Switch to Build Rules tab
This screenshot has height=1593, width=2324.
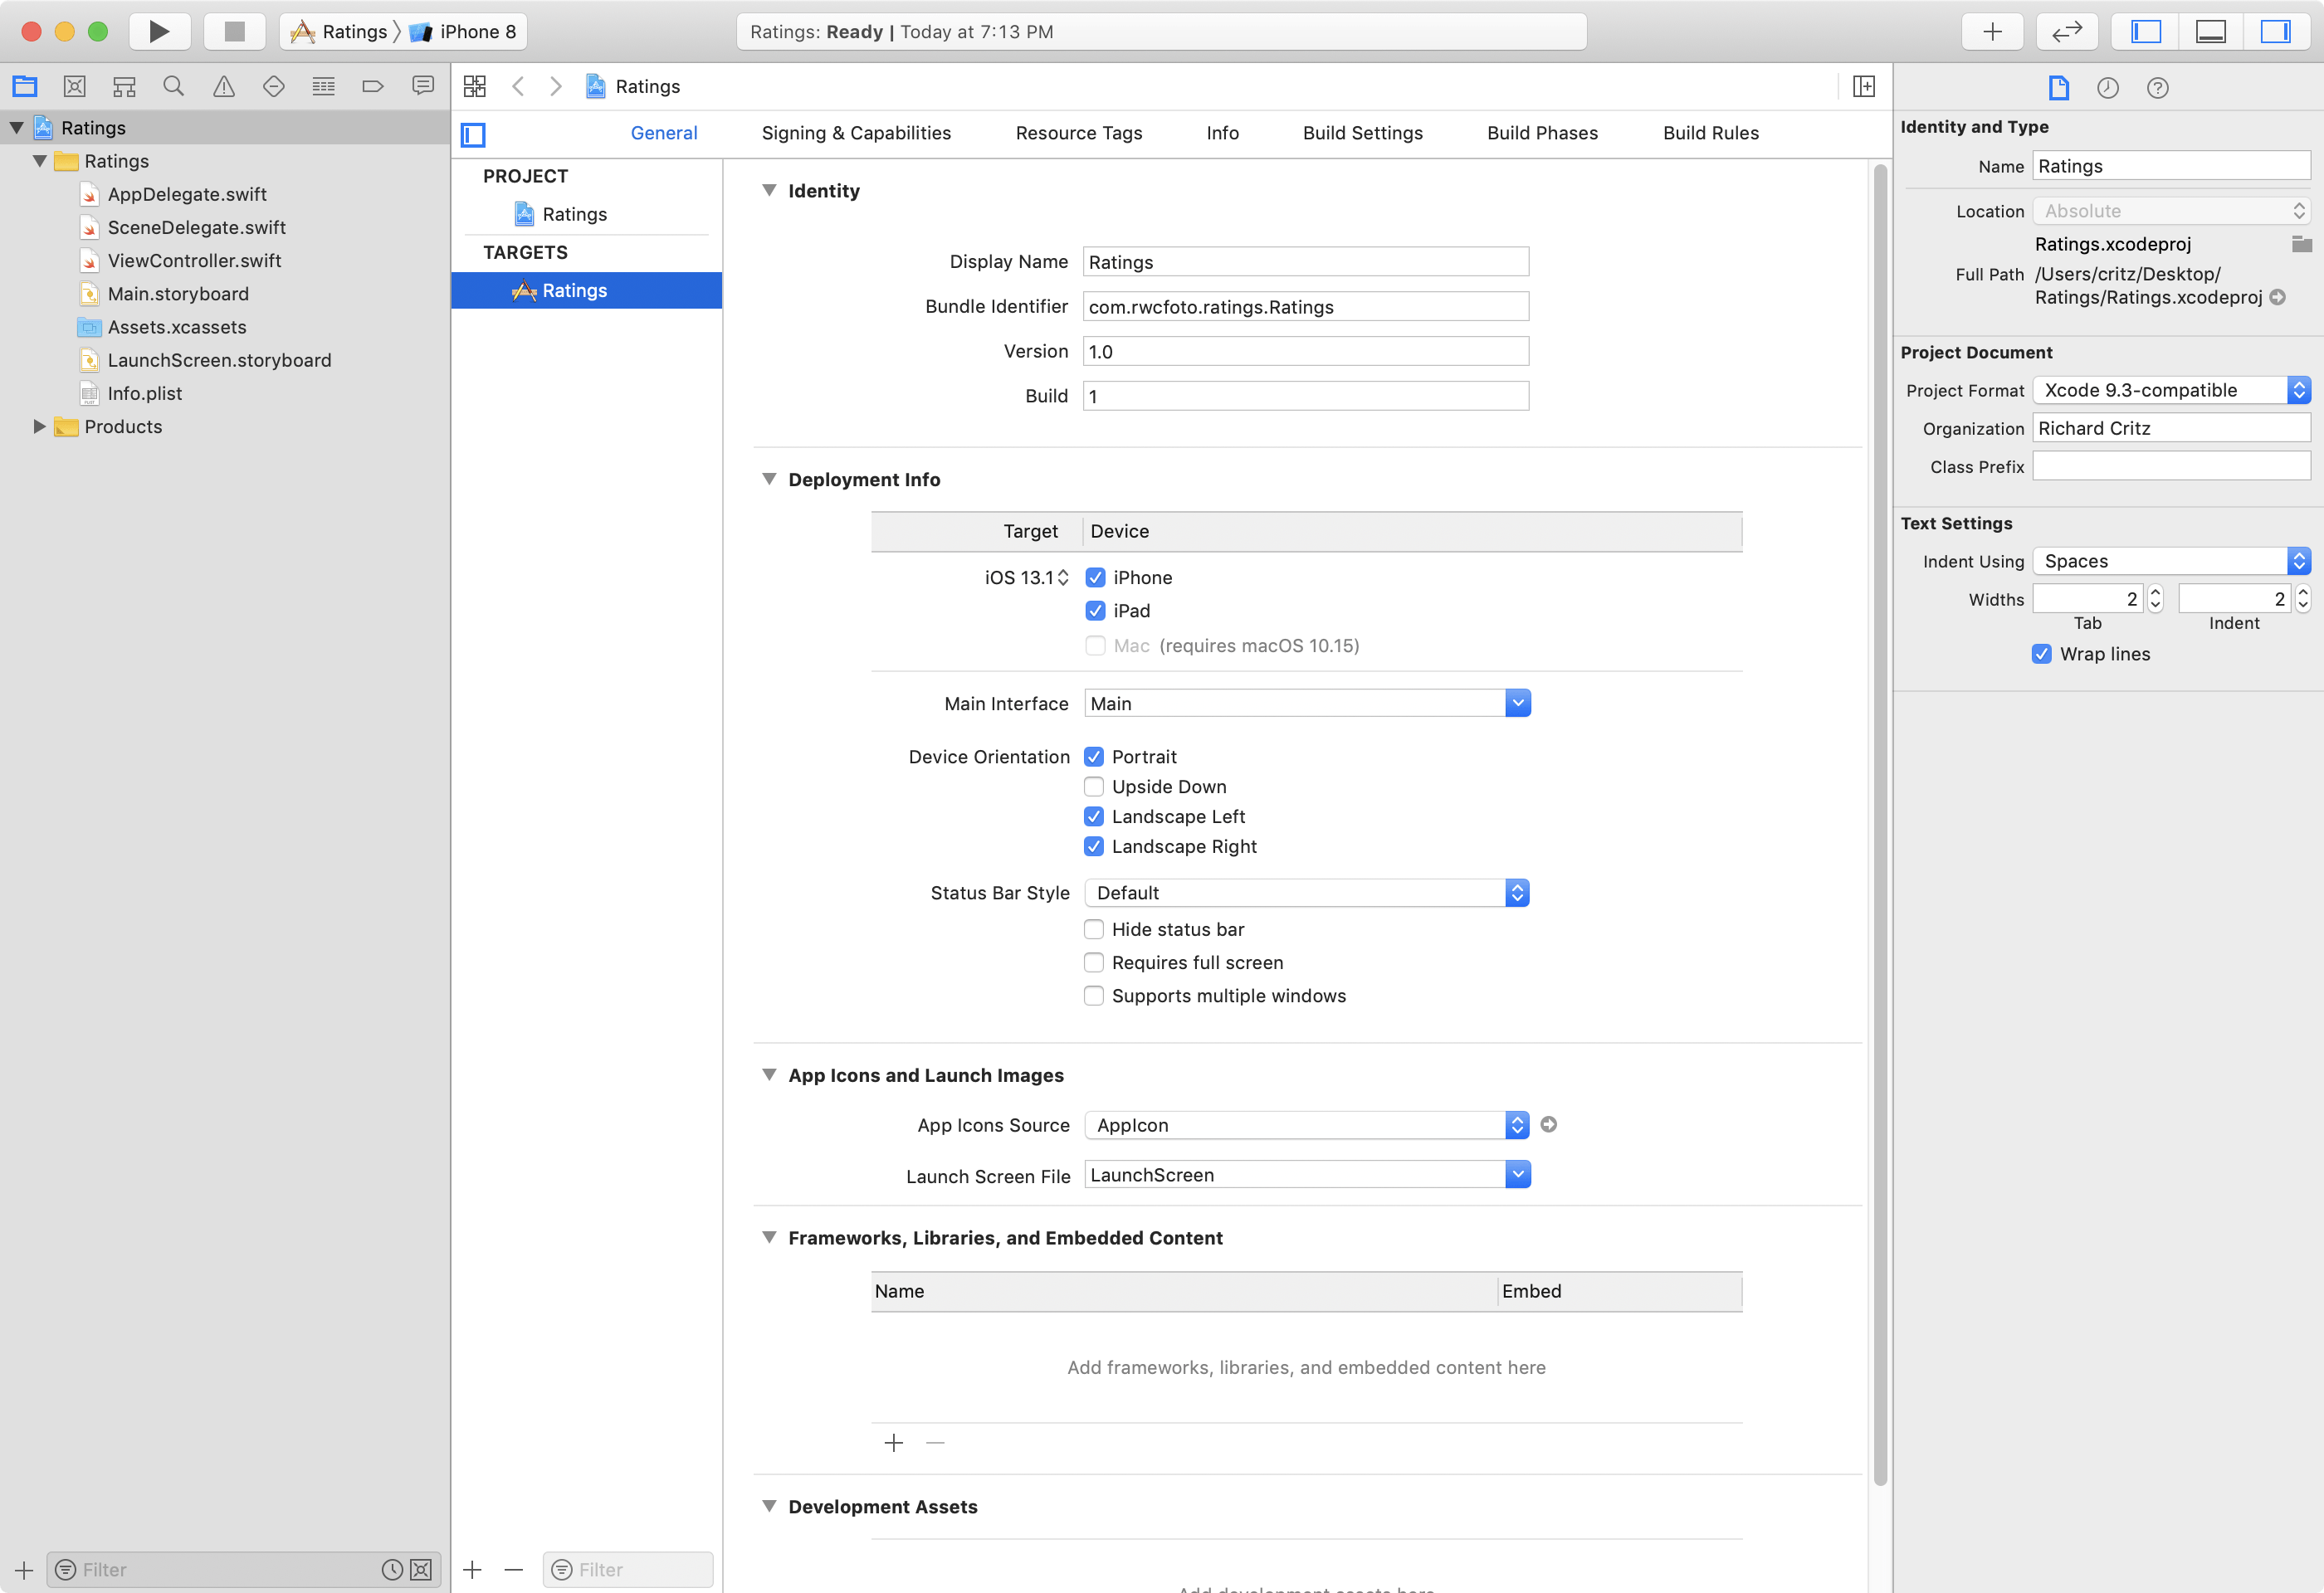(x=1710, y=133)
